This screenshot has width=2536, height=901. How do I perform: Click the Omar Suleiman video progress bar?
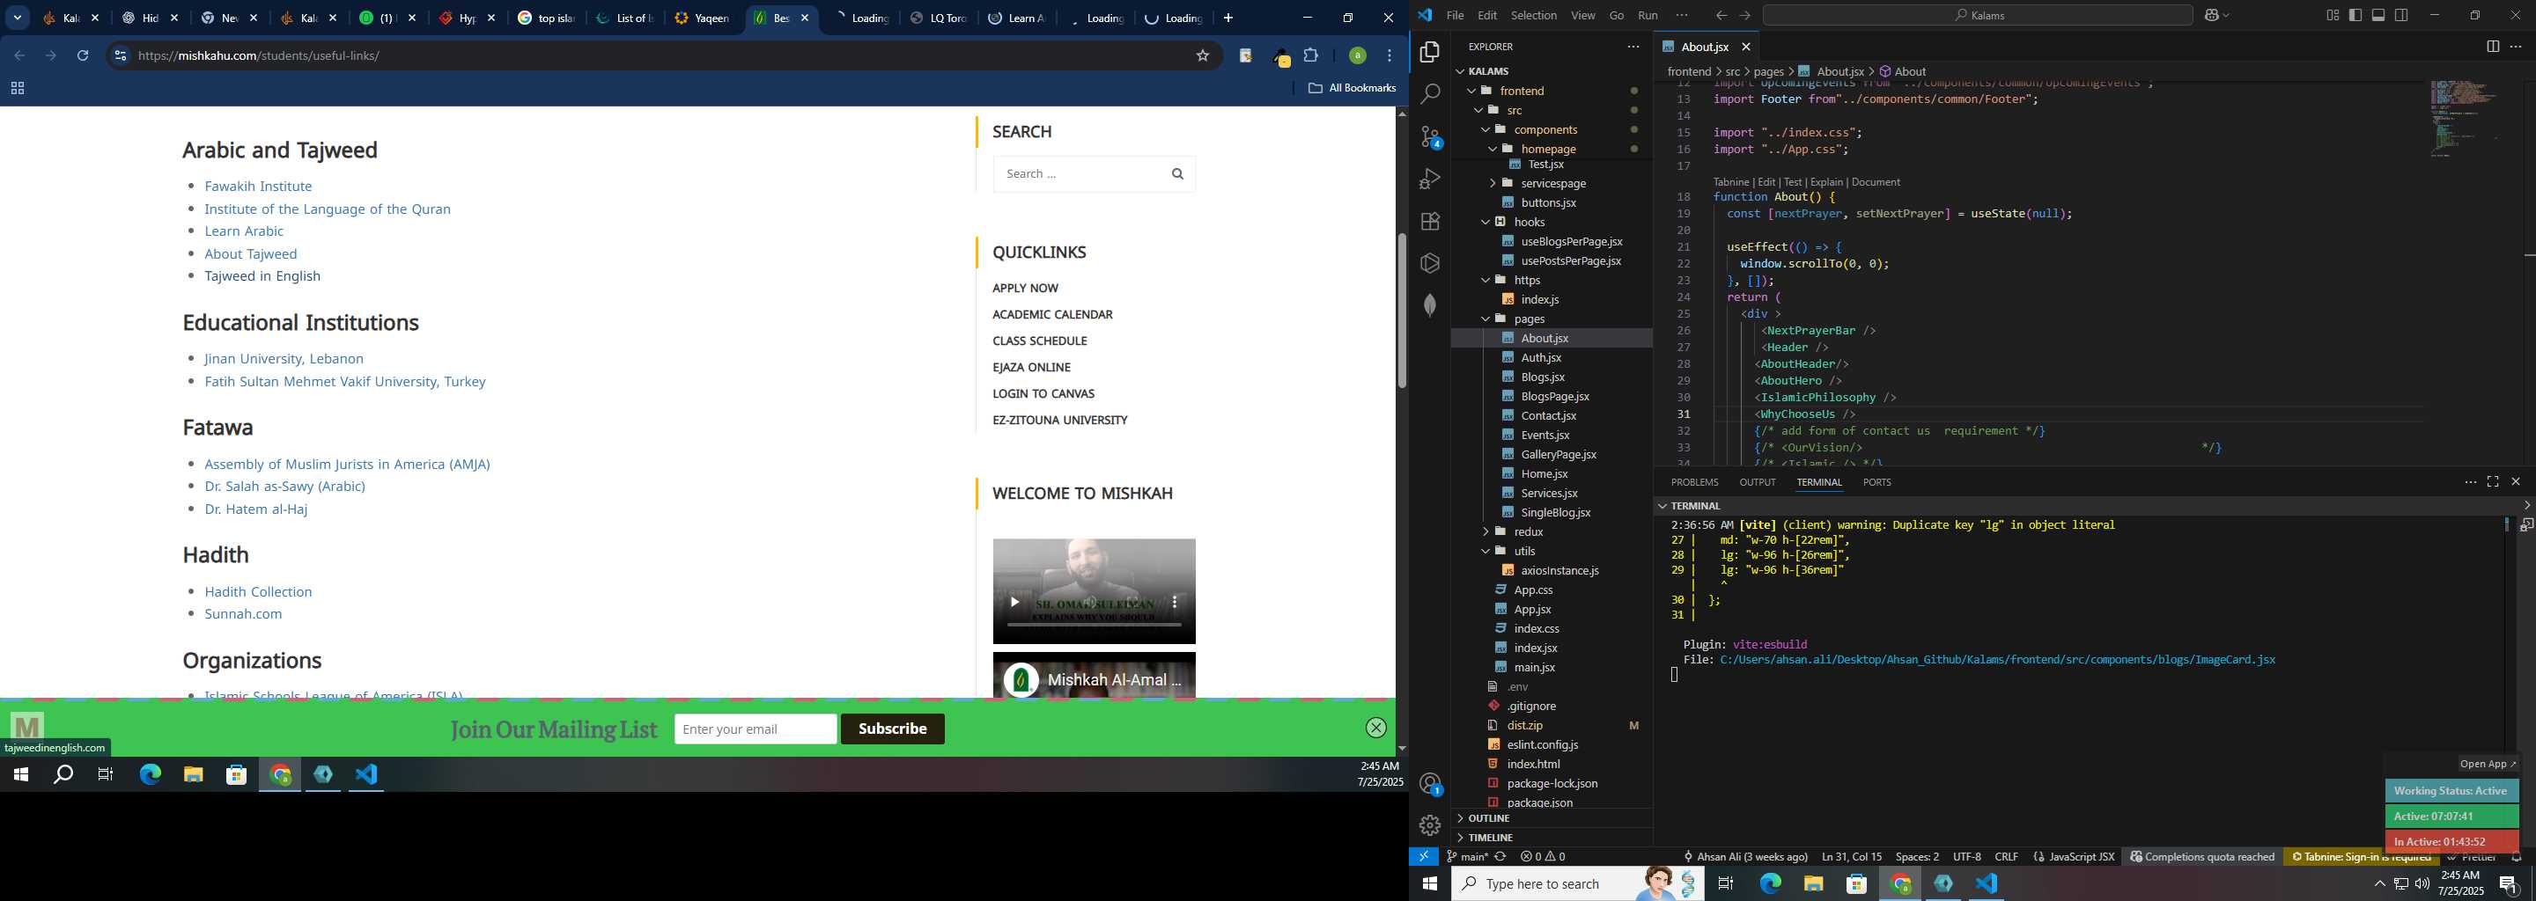tap(1093, 625)
